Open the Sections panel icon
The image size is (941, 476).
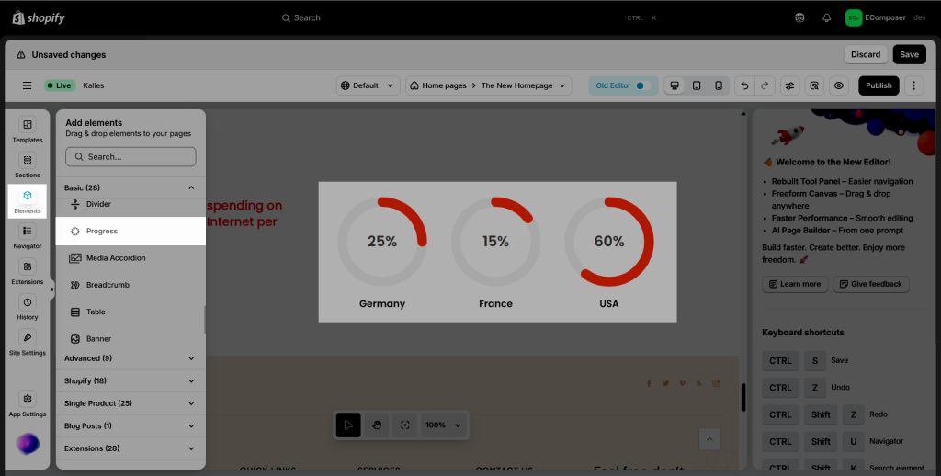28,164
